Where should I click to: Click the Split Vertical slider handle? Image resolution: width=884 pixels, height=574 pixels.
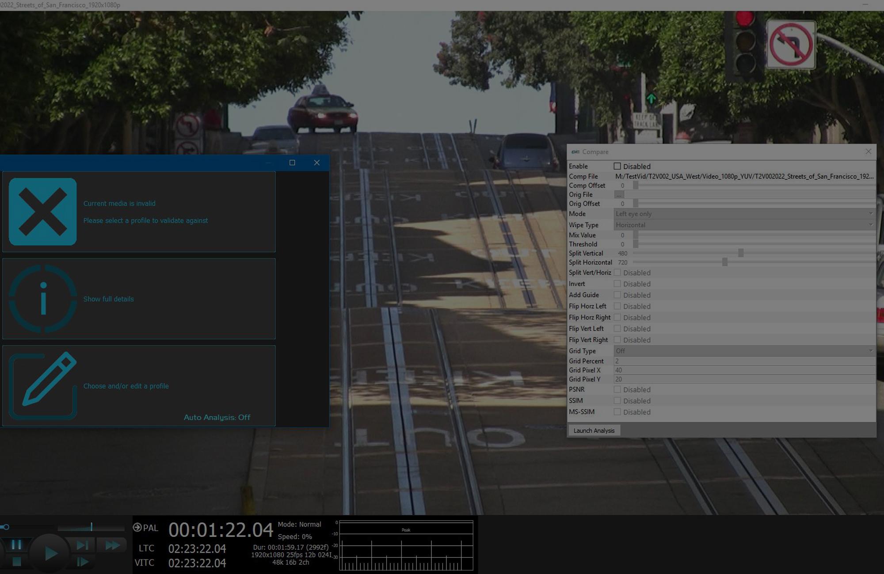pos(741,253)
